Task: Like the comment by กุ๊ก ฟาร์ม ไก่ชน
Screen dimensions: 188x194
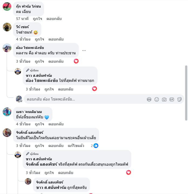Action: [38, 19]
